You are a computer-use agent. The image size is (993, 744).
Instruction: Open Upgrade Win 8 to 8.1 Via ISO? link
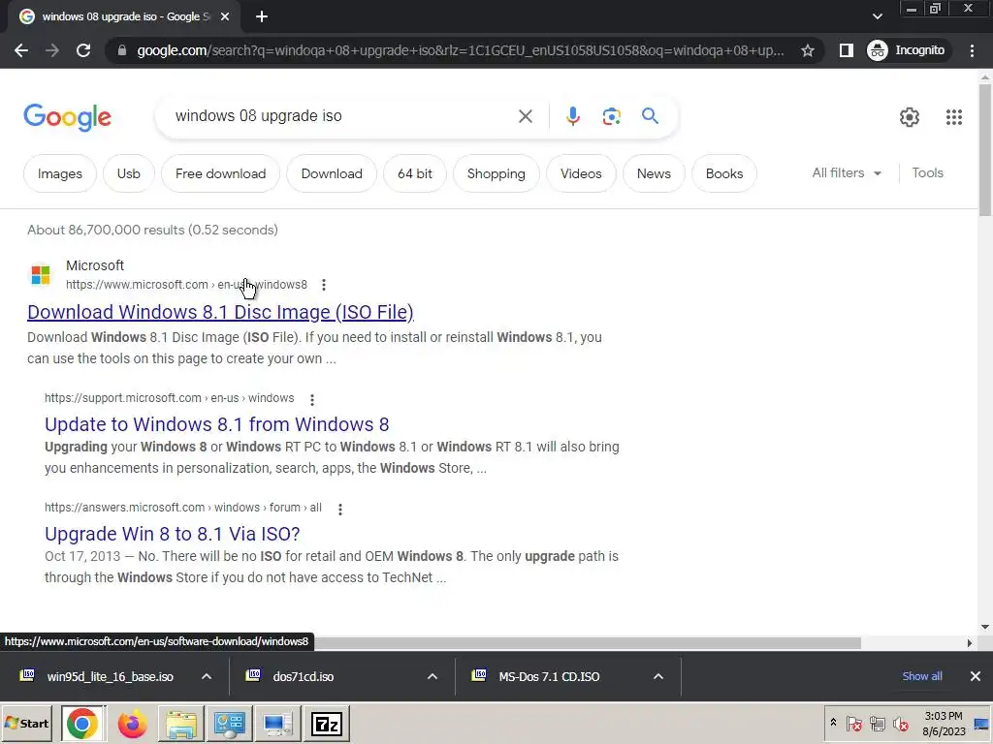click(173, 534)
